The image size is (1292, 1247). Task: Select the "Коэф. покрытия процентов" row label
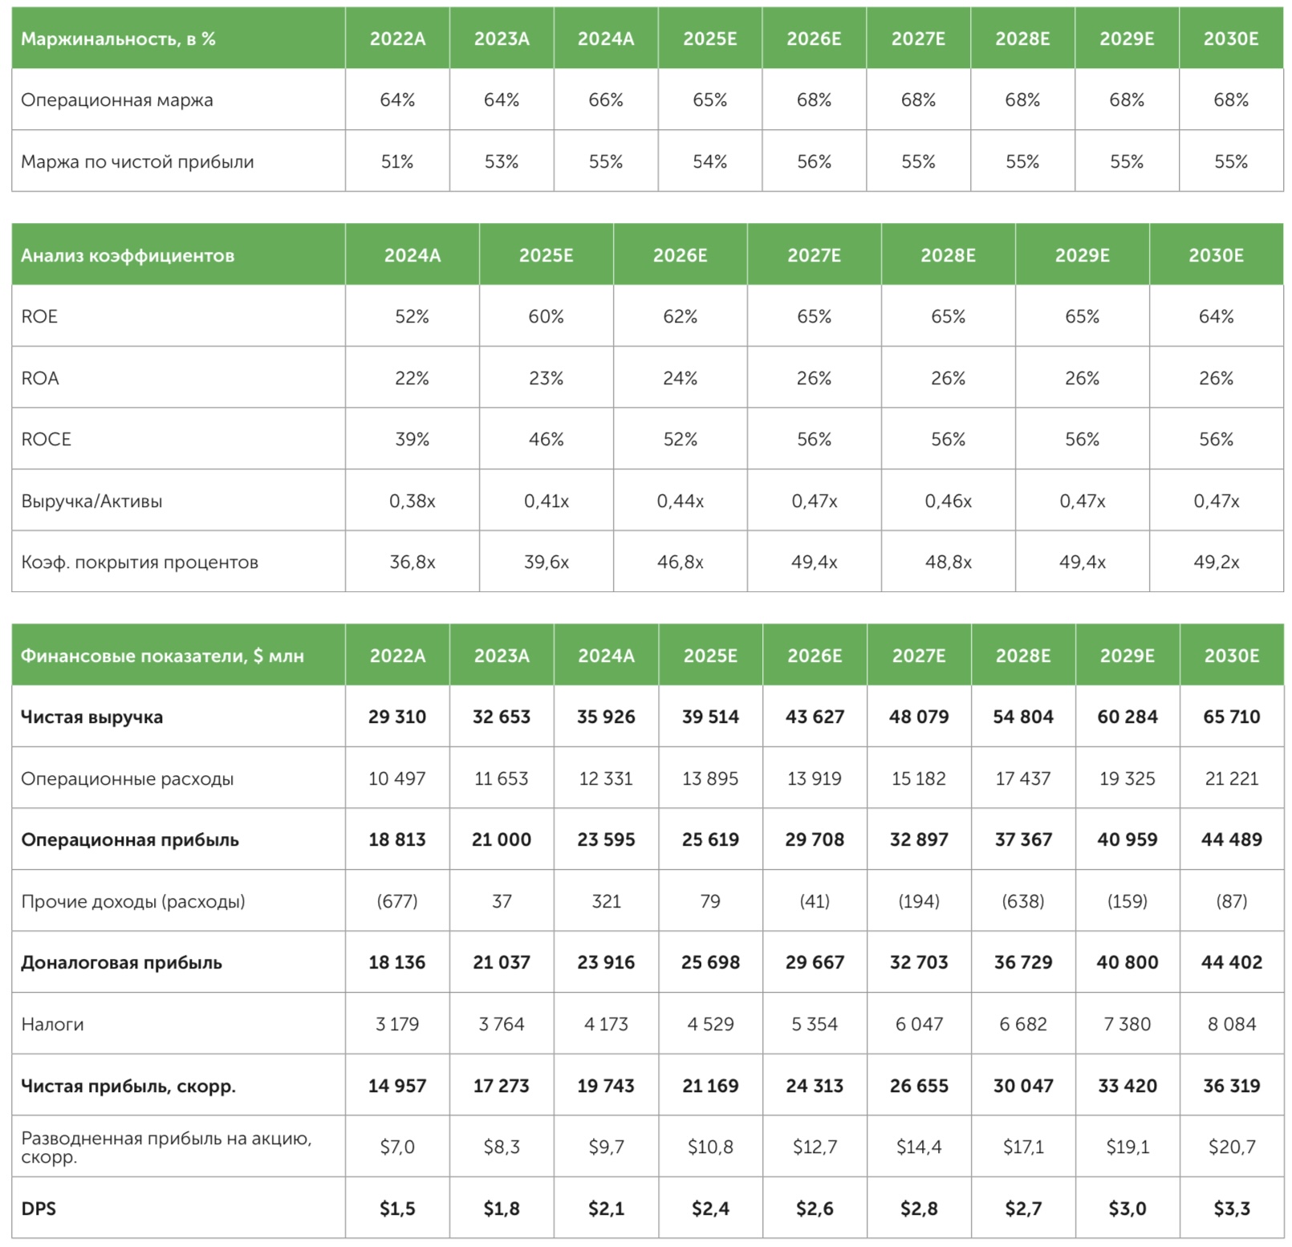(x=140, y=563)
